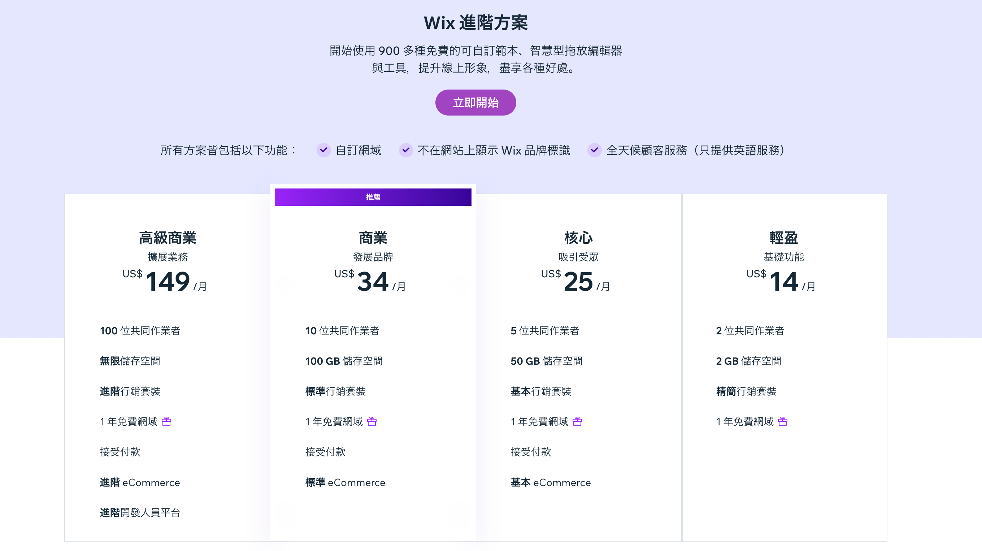Click the gift icon beside 輕盈 1年免費網域
The height and width of the screenshot is (551, 982).
[782, 422]
